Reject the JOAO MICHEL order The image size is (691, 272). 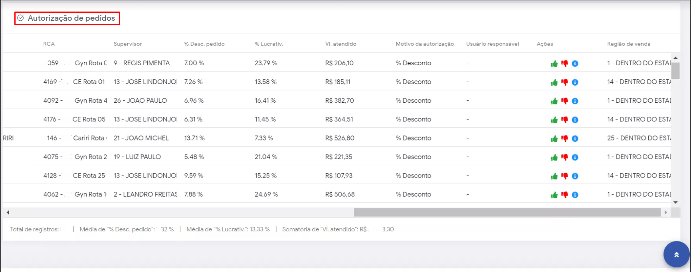pos(564,139)
